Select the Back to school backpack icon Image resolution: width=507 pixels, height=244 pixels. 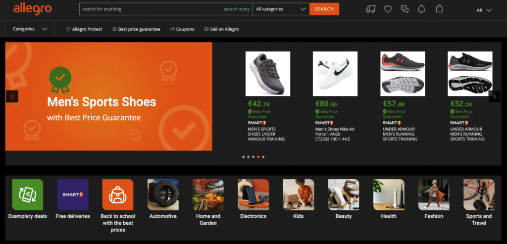click(118, 195)
